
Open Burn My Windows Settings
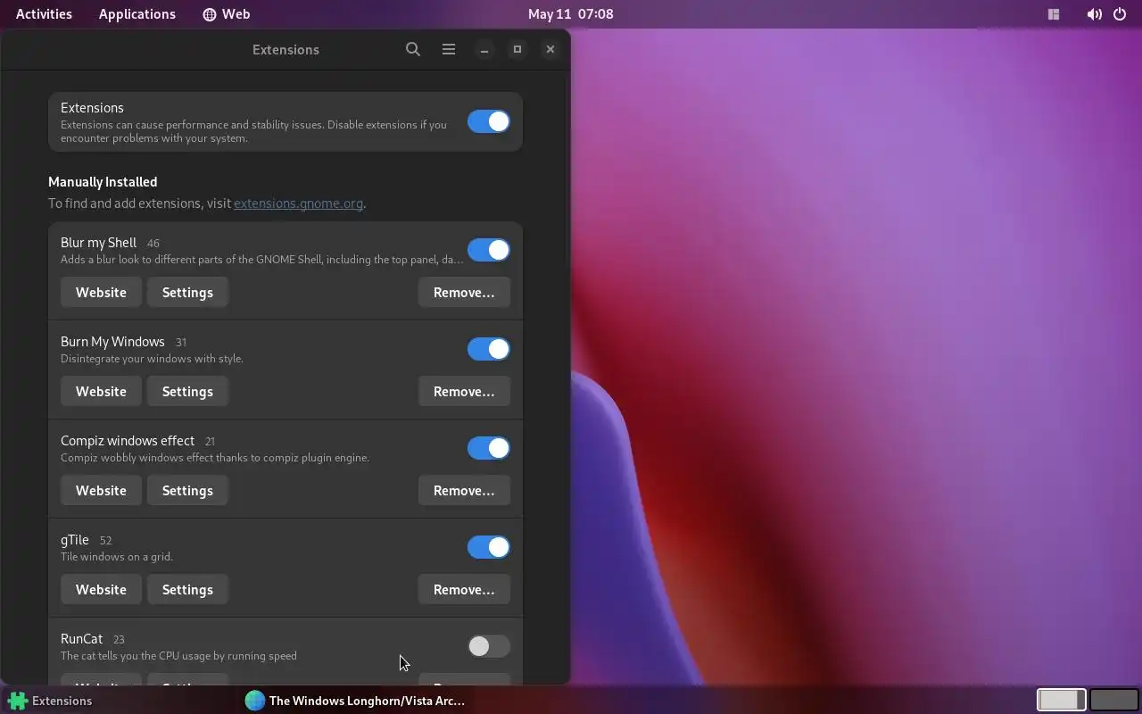pyautogui.click(x=187, y=392)
